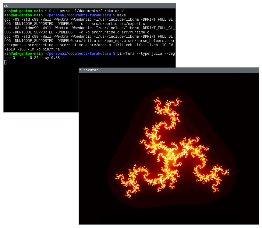Click "src/runtime.c" in the gcc output
The width and height of the screenshot is (262, 228).
pyautogui.click(x=135, y=33)
